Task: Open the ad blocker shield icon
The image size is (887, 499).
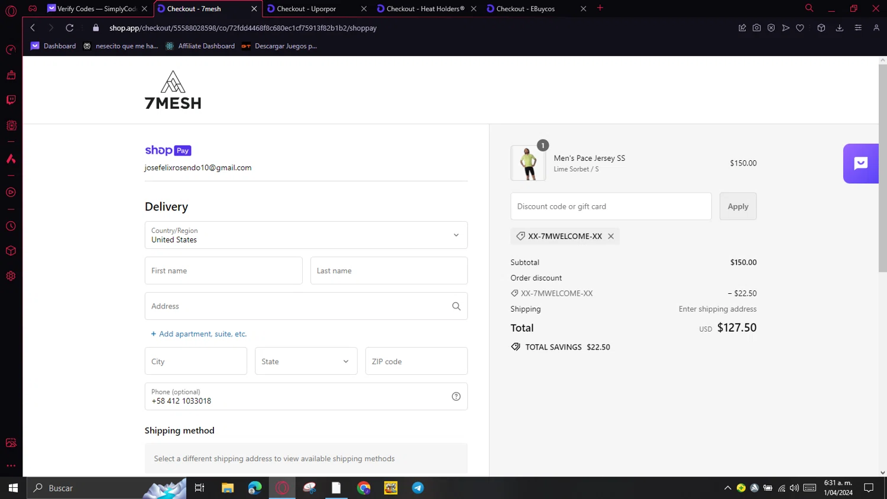Action: (x=771, y=28)
